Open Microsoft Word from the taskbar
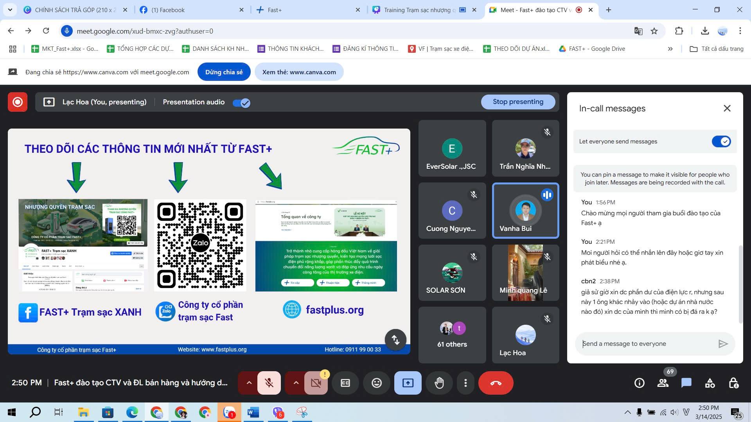 [253, 412]
